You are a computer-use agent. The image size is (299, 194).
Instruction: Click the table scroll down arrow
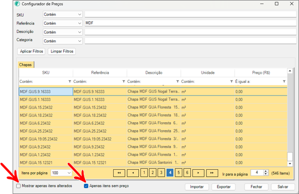point(290,164)
